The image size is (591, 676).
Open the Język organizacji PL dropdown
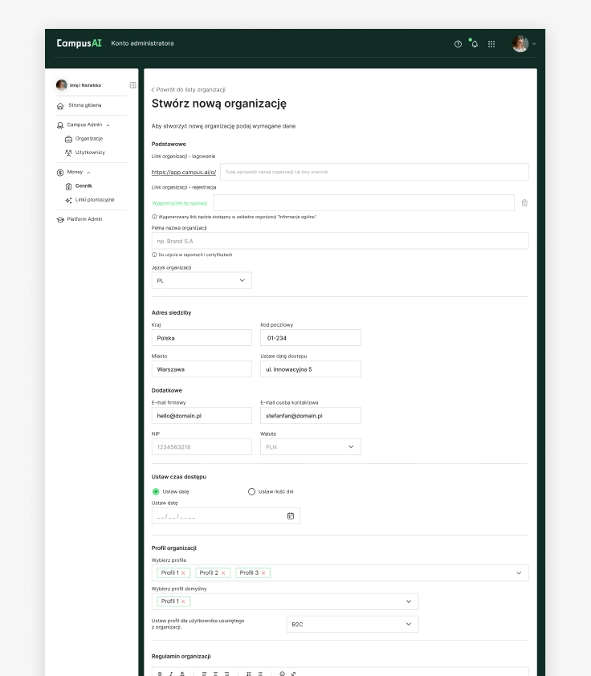pyautogui.click(x=202, y=281)
